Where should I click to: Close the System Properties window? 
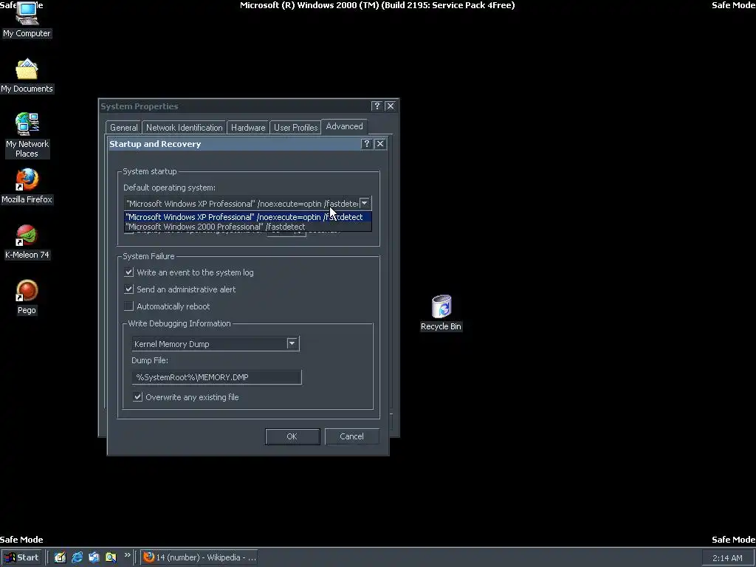[391, 106]
